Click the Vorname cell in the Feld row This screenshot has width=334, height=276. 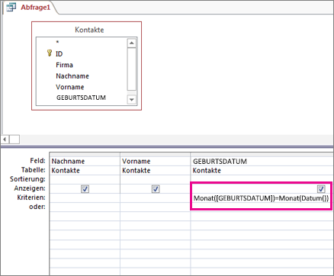tap(155, 161)
